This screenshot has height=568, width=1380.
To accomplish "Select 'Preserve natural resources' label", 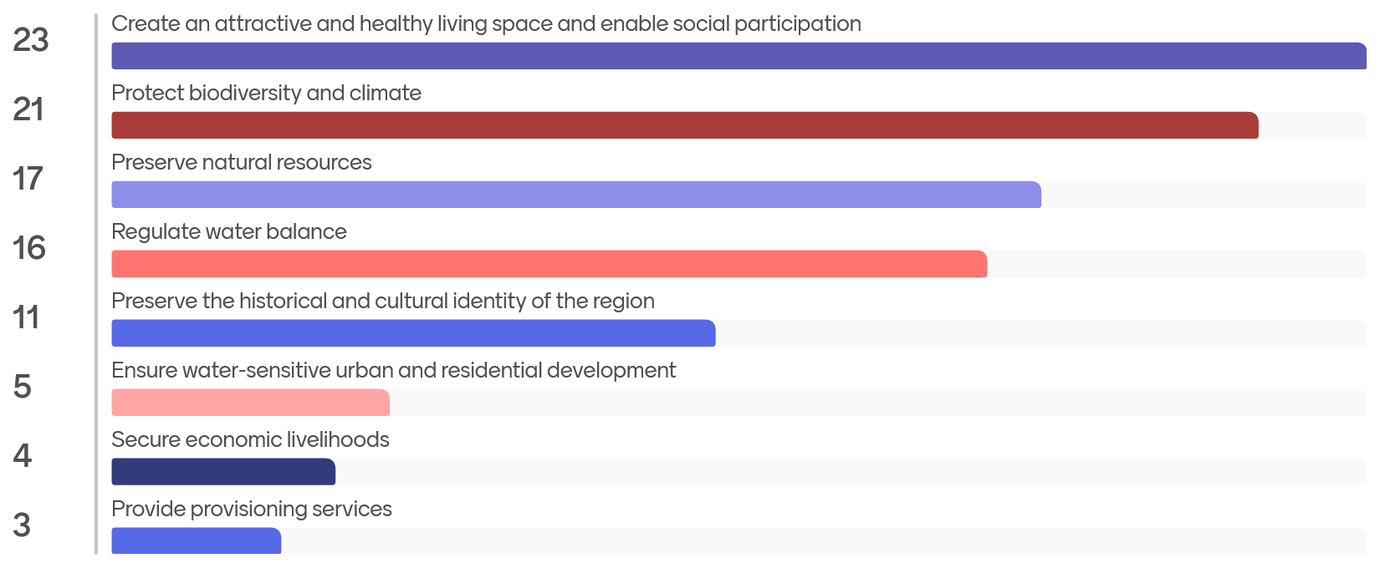I will tap(241, 162).
